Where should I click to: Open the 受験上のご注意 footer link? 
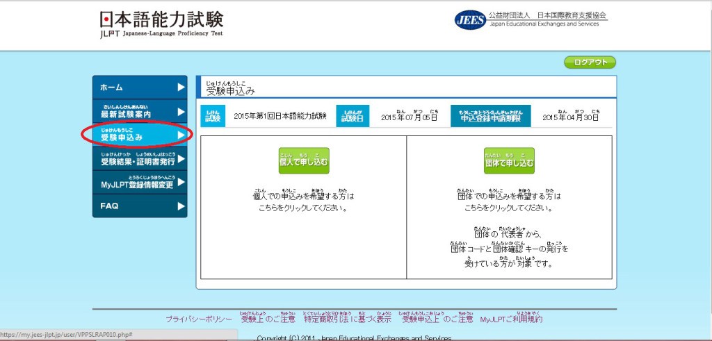click(x=268, y=318)
